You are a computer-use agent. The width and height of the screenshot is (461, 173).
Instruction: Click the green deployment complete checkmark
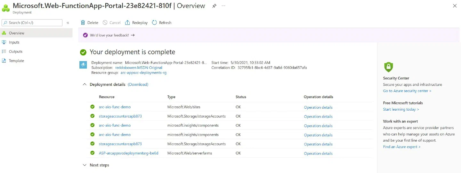(x=83, y=52)
